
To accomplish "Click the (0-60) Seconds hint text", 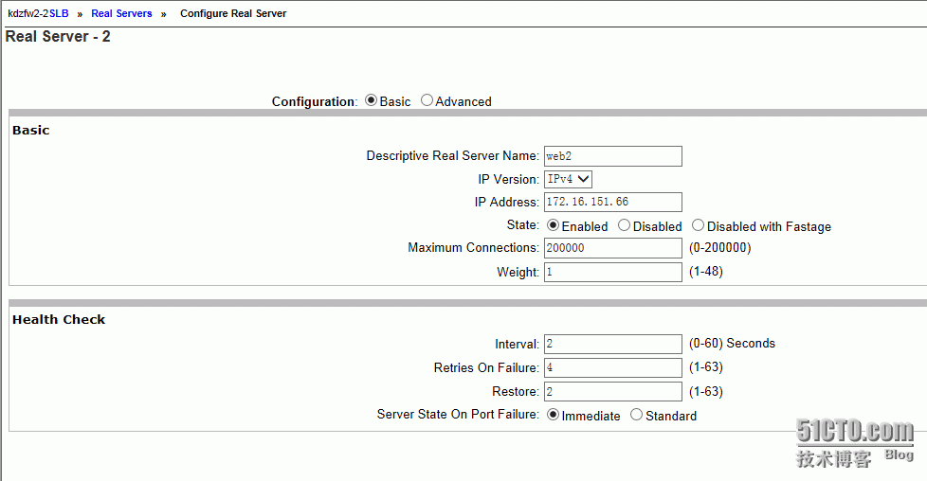I will [x=732, y=344].
